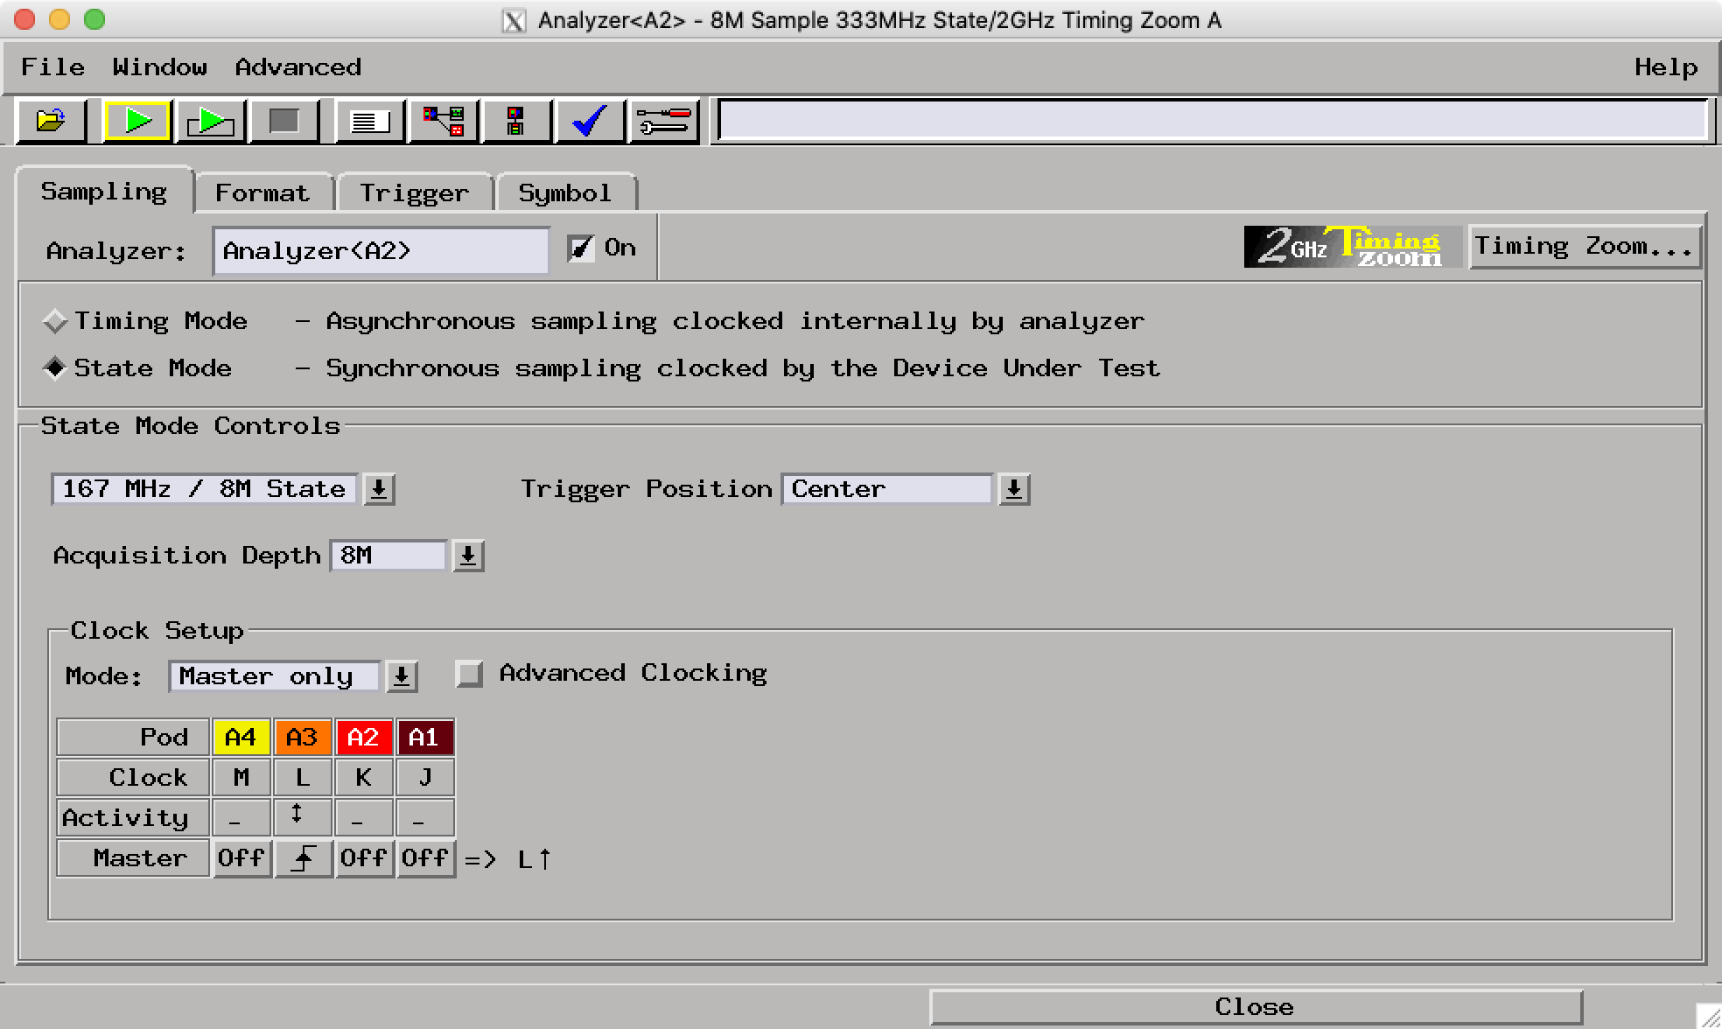Click the module overview toolbar icon
Viewport: 1722px width, 1029px height.
pos(515,122)
